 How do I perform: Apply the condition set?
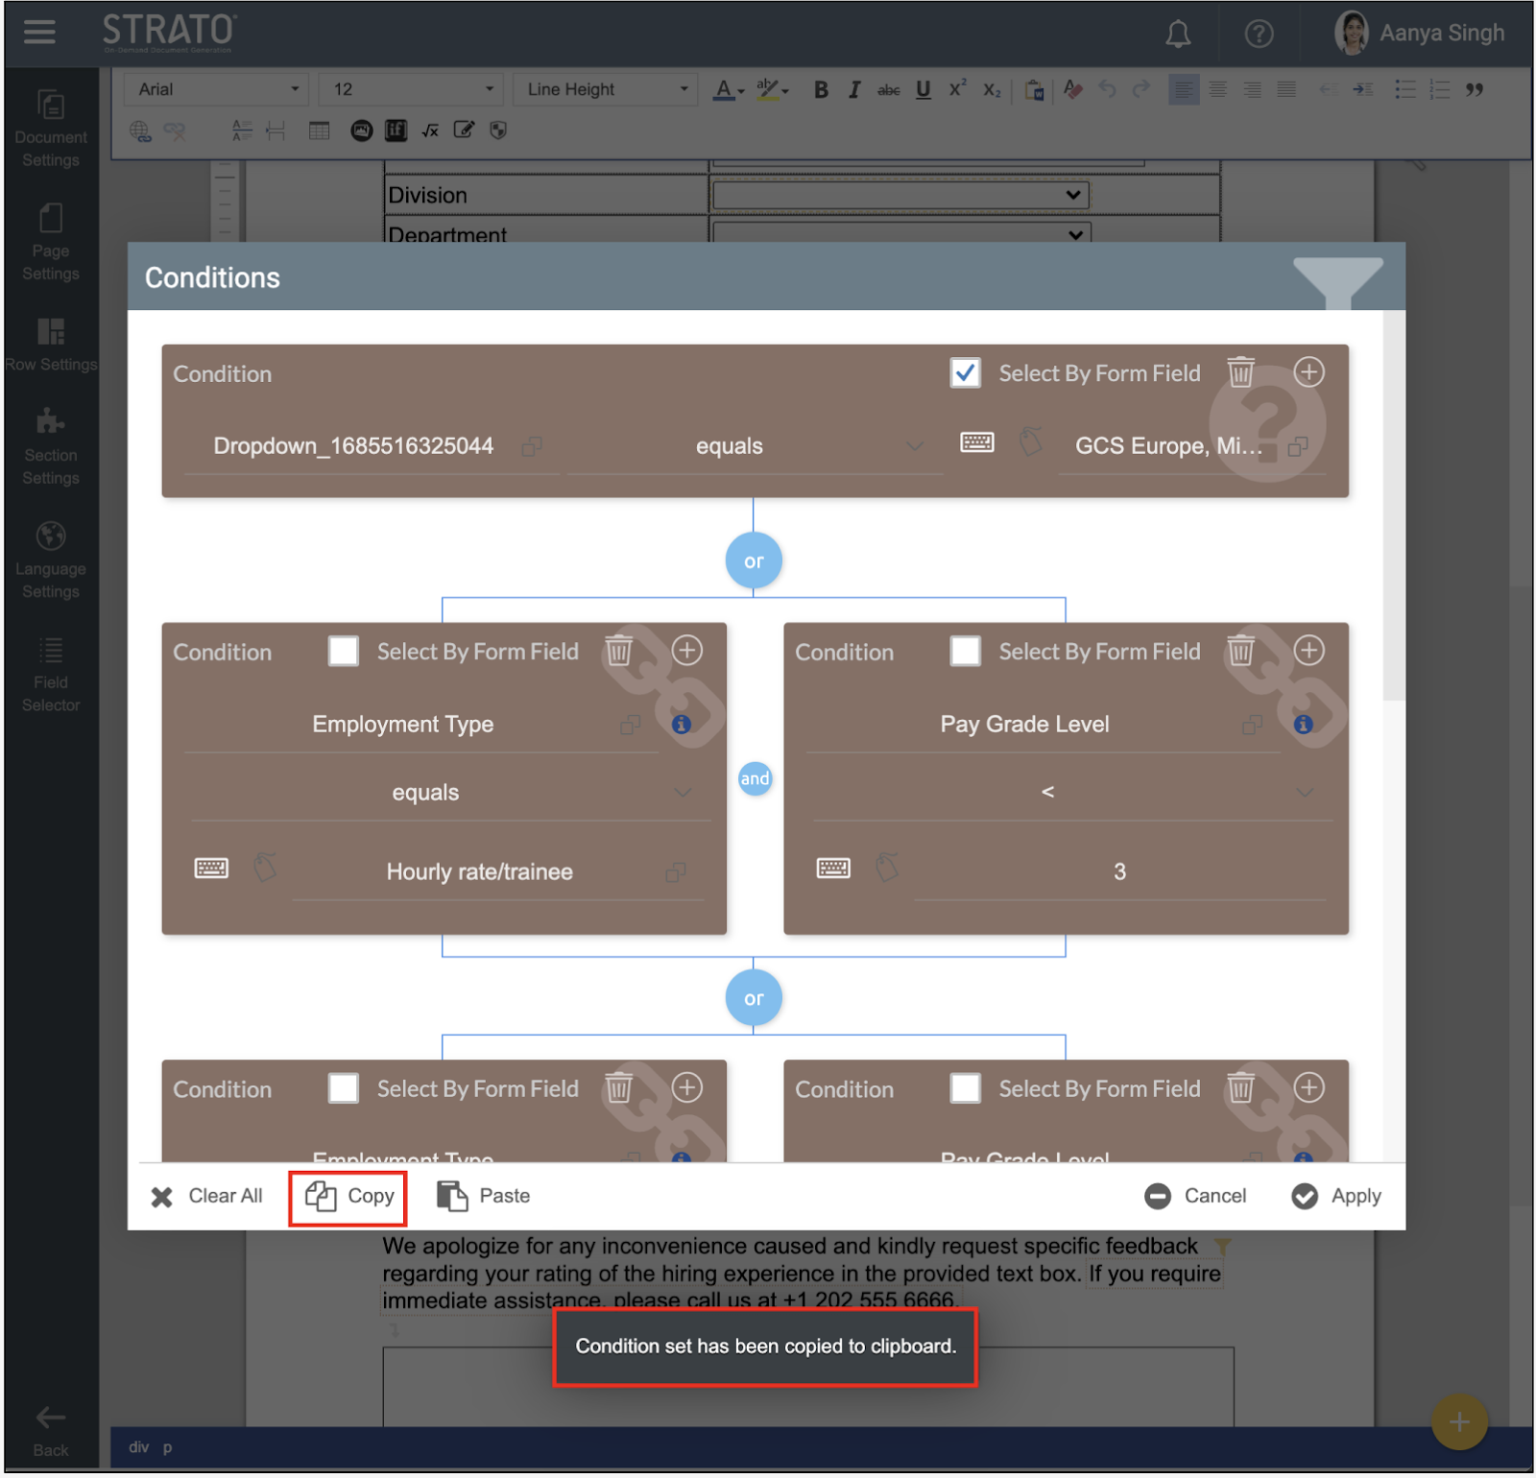tap(1336, 1197)
